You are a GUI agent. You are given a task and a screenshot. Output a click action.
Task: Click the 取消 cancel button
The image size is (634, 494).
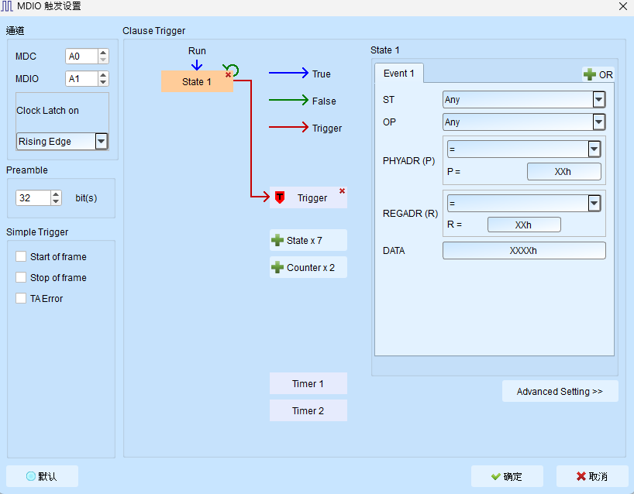pyautogui.click(x=592, y=476)
